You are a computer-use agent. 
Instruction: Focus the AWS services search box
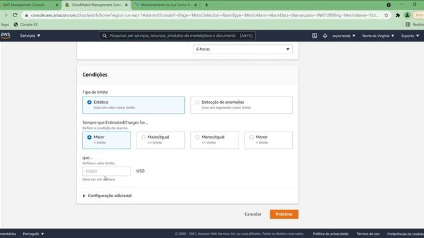click(177, 36)
